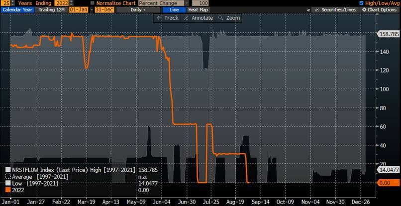Viewport: 401px width, 206px height.
Task: Click the ending year stepper arrows
Action: coord(71,3)
